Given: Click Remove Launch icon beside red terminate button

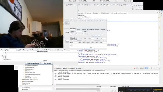Looking at the screenshot, I should [136, 68].
